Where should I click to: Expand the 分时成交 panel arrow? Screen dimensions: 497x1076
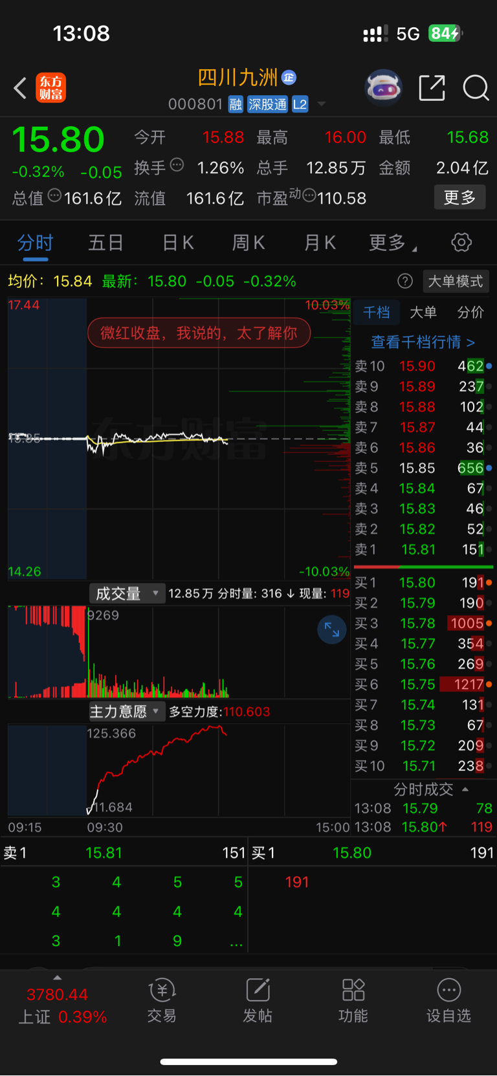point(465,789)
